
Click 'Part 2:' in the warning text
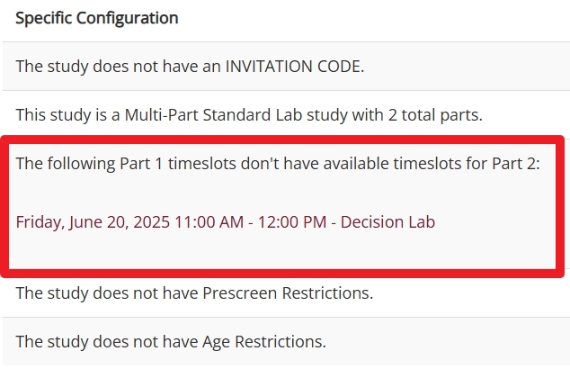pos(516,164)
